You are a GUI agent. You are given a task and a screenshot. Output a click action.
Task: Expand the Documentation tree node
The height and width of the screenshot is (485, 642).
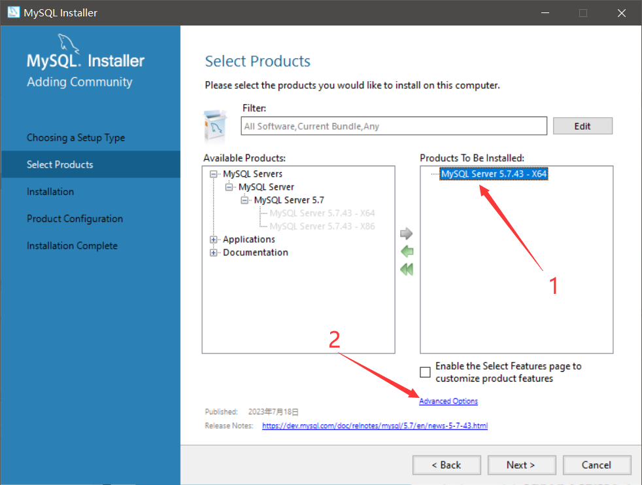pos(213,253)
